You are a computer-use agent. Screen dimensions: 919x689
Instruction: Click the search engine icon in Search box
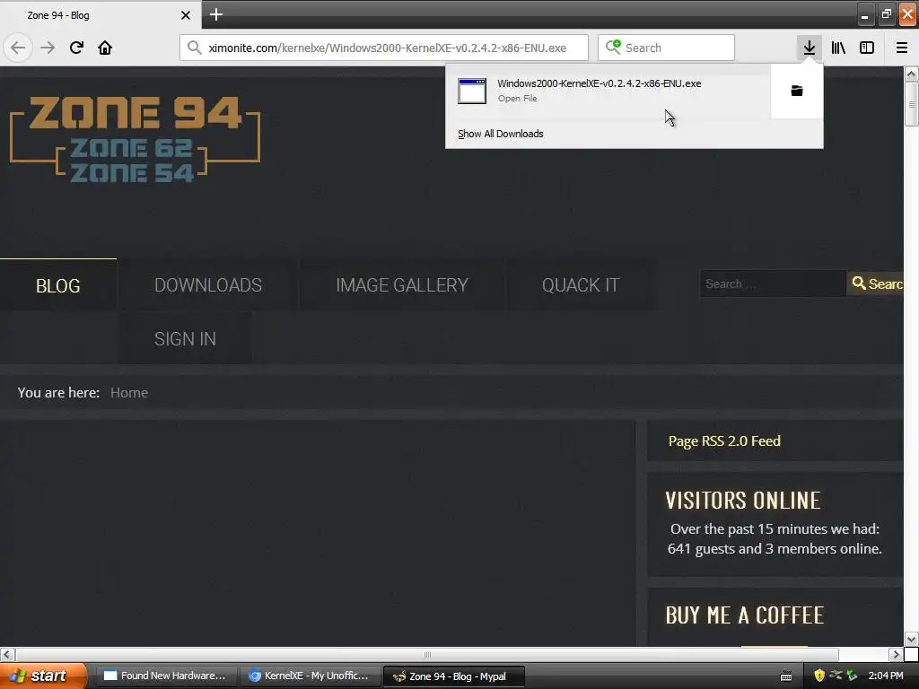click(613, 47)
